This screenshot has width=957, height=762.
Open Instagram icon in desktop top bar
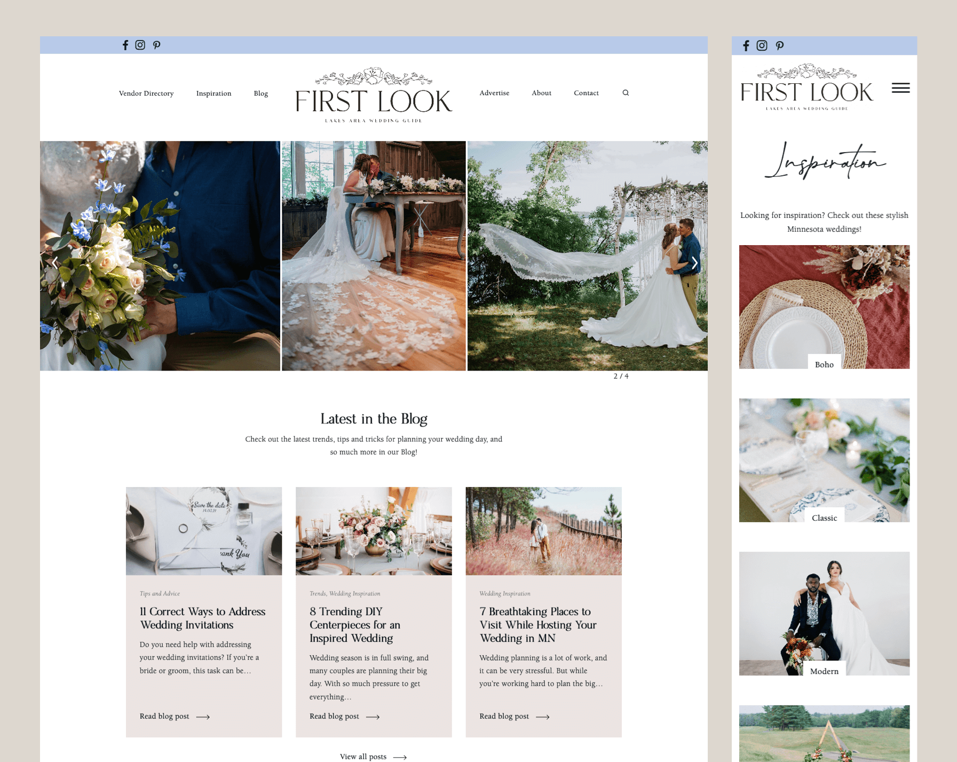[140, 45]
